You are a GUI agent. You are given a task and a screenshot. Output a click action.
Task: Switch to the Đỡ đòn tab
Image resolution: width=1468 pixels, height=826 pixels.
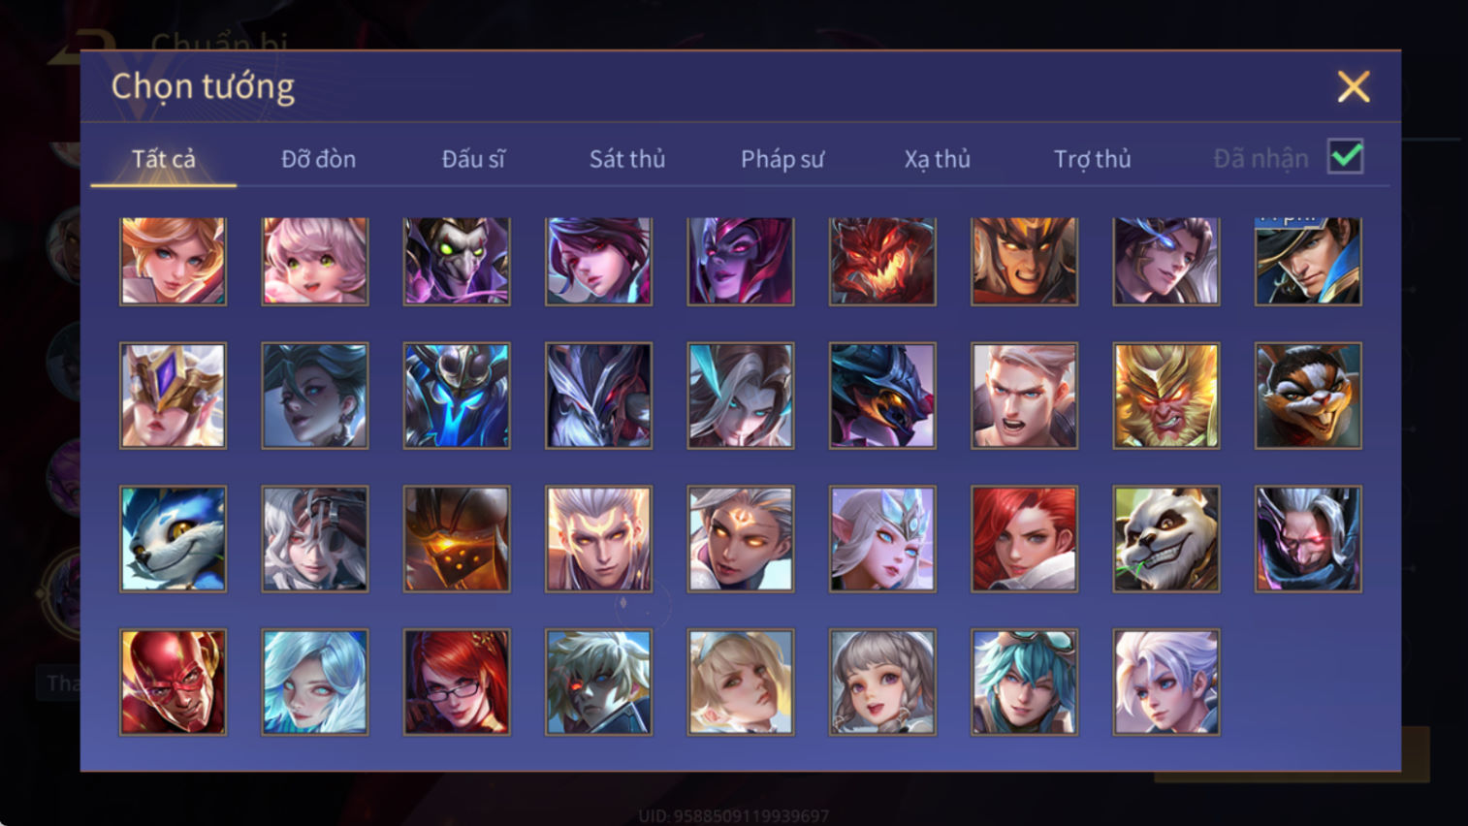point(318,159)
